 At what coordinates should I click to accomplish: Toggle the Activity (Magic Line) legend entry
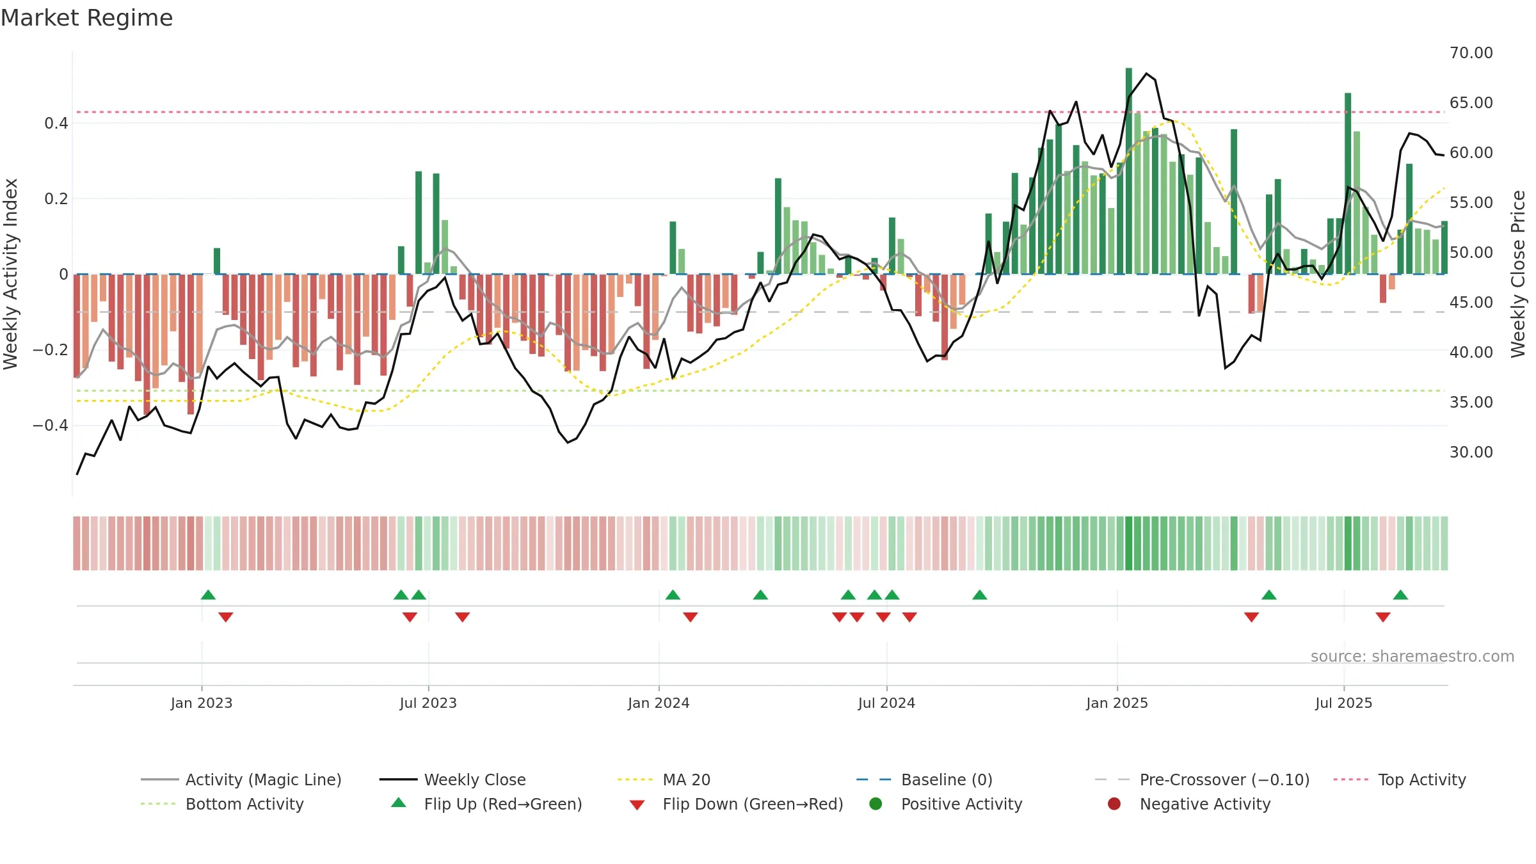(x=241, y=780)
